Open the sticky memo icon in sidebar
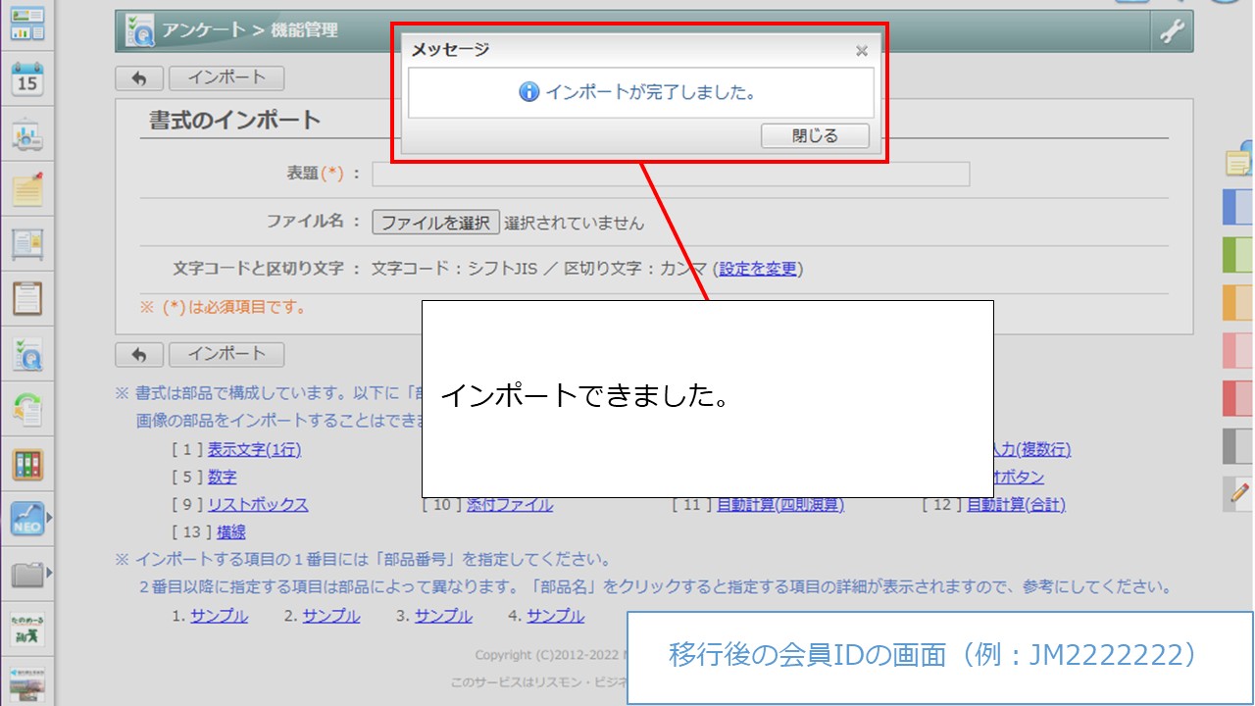This screenshot has width=1255, height=706. point(27,188)
